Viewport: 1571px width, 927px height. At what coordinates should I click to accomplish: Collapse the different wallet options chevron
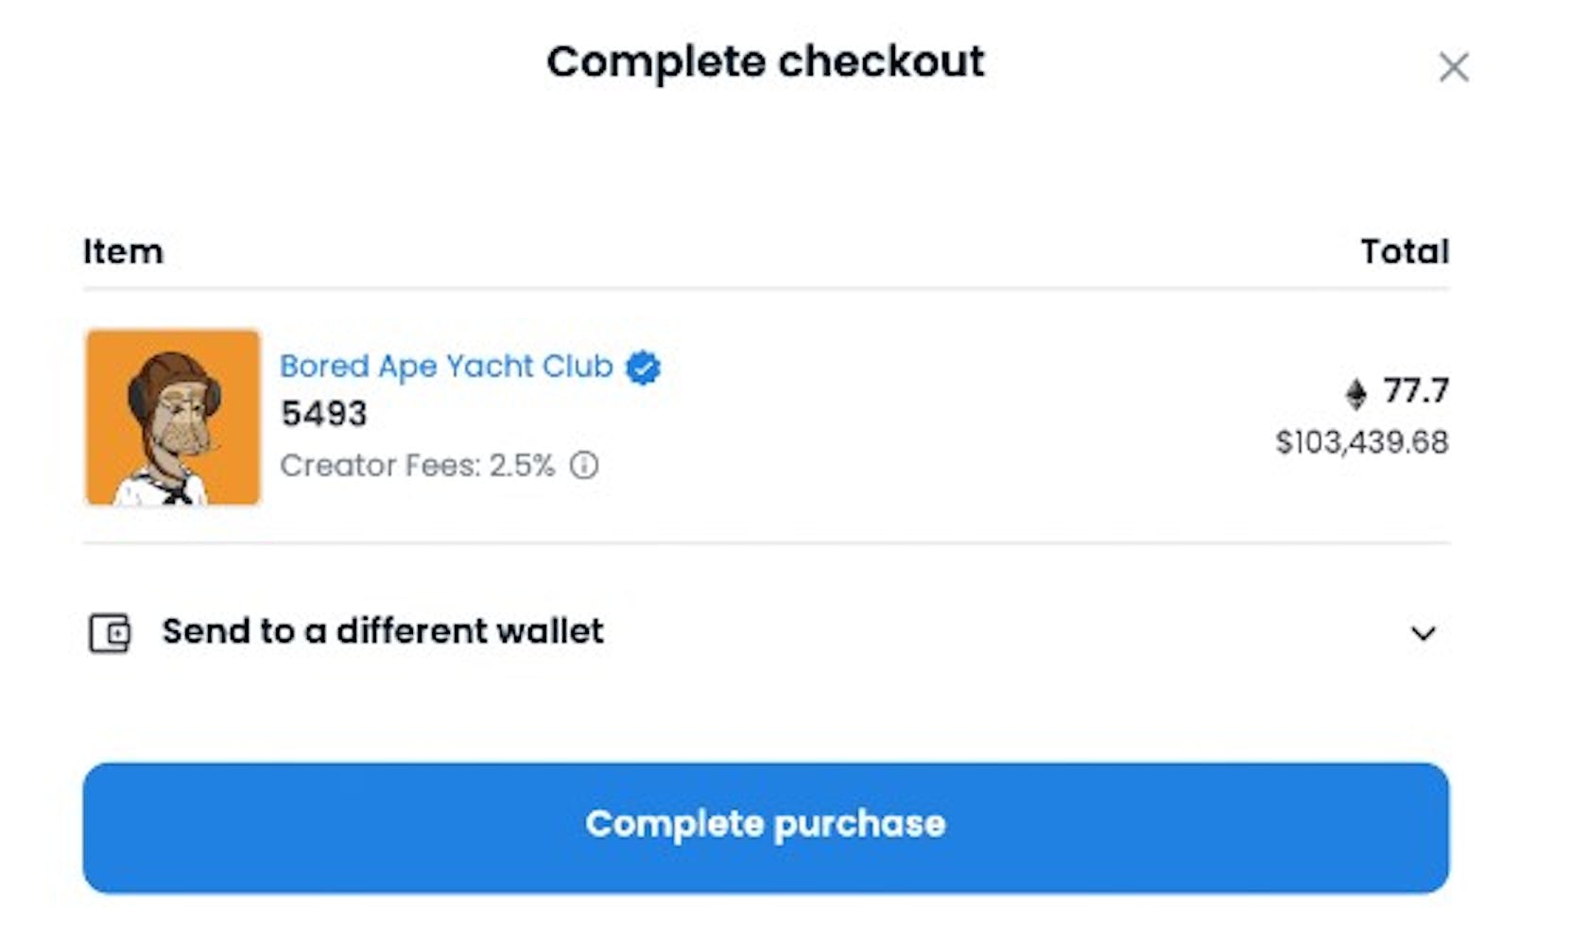[x=1424, y=633]
